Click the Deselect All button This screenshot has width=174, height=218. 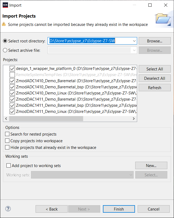pos(155,78)
